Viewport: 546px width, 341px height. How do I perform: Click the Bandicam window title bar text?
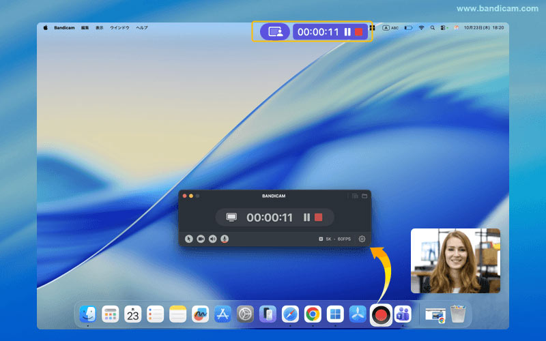coord(274,196)
